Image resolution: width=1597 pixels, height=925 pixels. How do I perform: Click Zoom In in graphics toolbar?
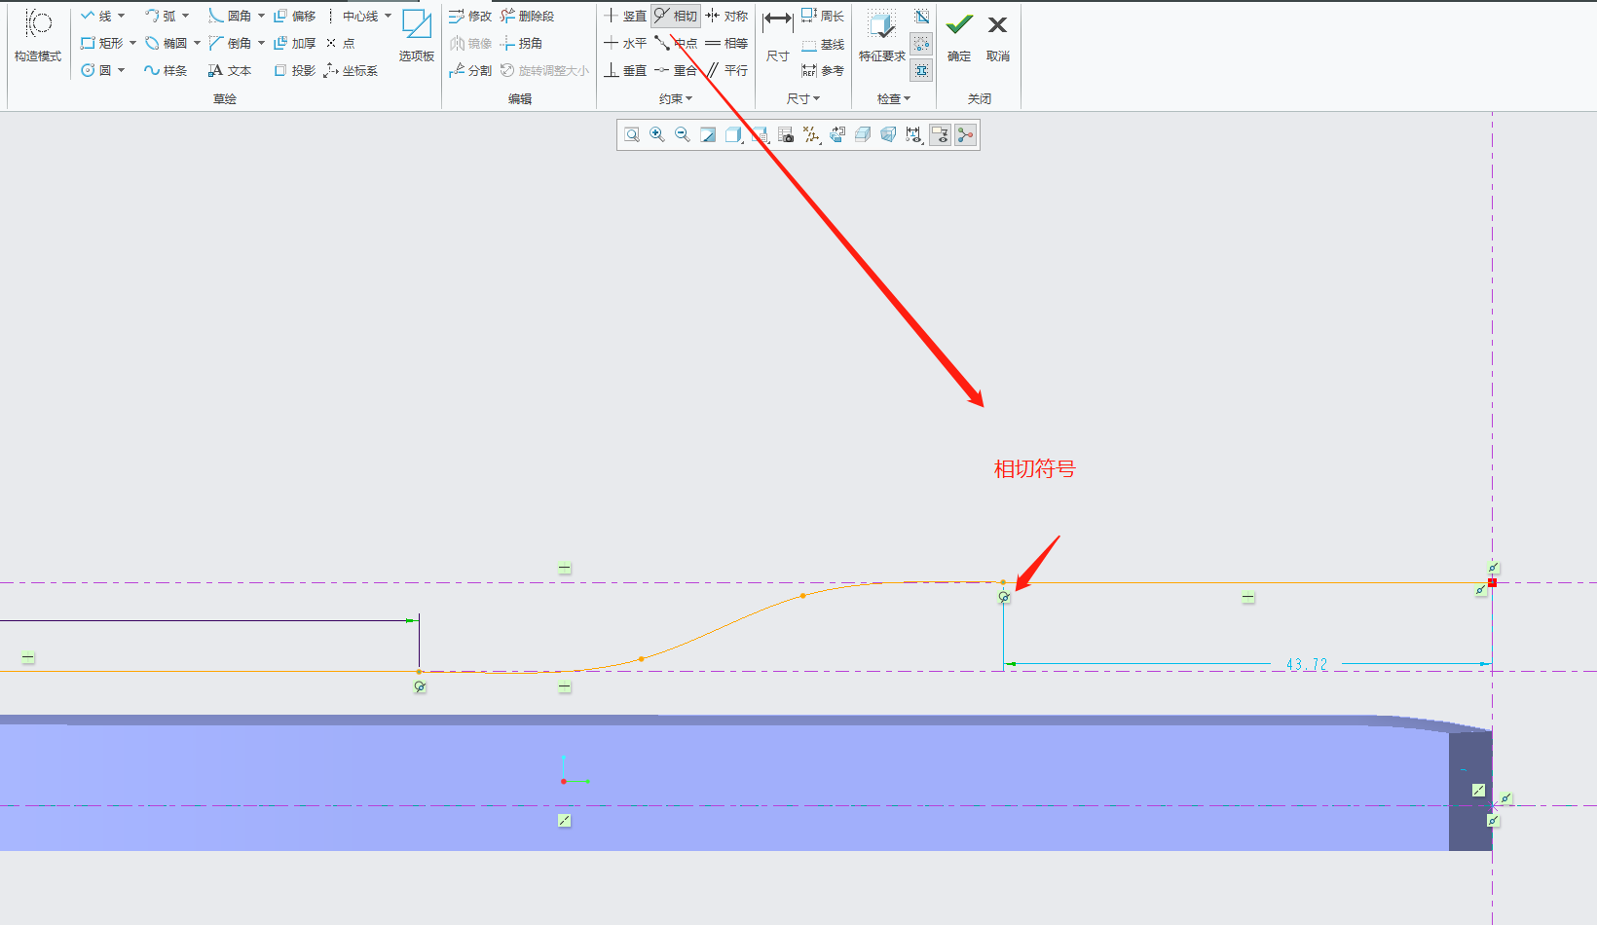[657, 134]
